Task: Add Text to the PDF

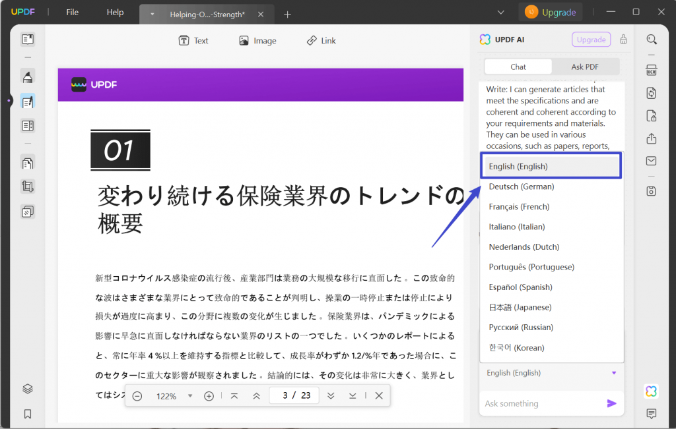Action: tap(193, 40)
